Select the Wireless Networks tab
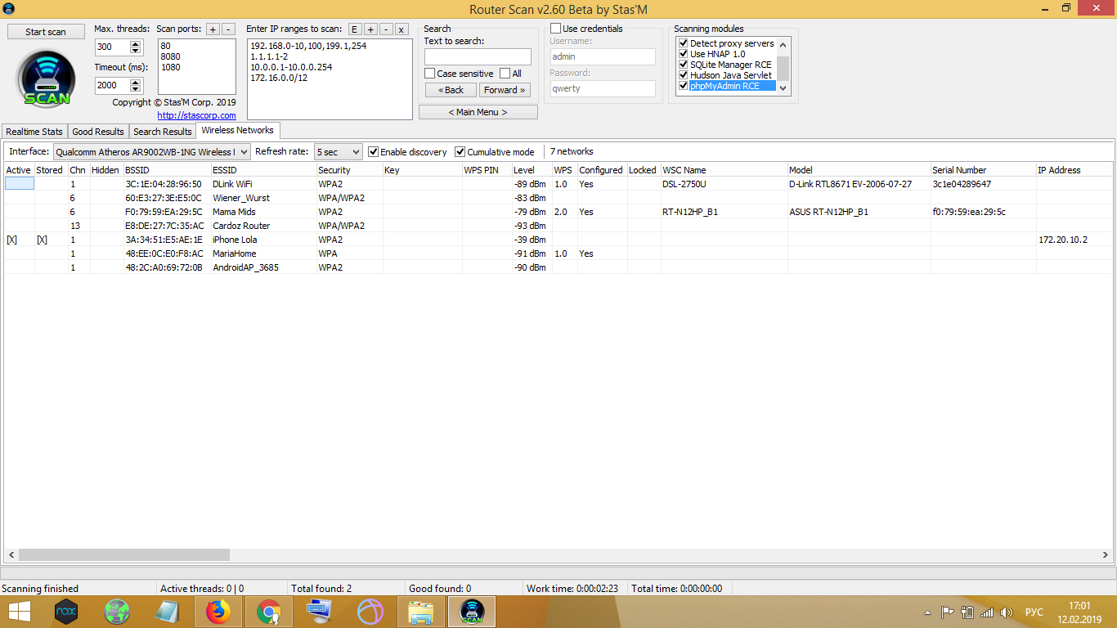 click(x=238, y=130)
